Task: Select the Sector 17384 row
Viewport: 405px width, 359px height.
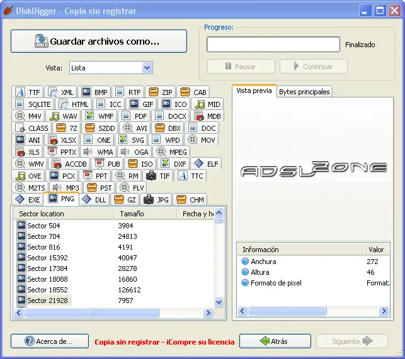Action: (x=114, y=268)
